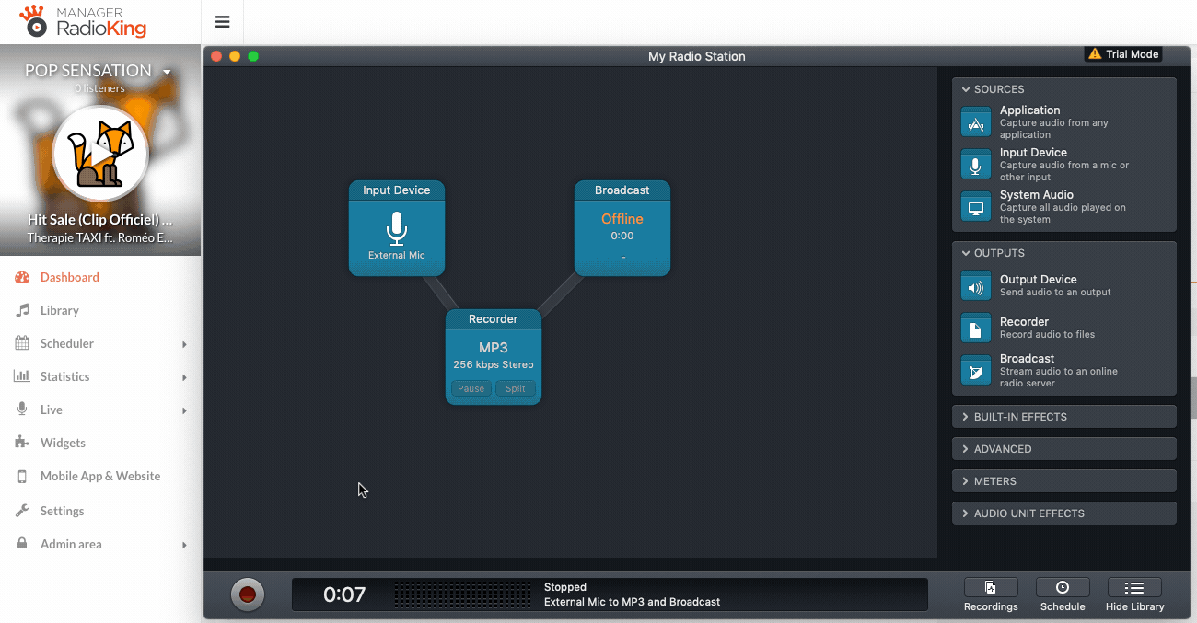Select the Broadcast Offline block

point(622,228)
